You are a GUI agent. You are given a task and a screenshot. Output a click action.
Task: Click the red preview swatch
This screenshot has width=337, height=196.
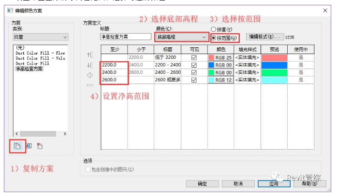tap(274, 57)
